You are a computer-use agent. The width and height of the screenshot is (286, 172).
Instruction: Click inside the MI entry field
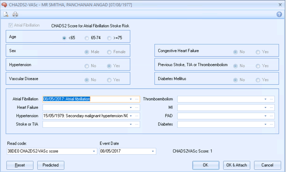pyautogui.click(x=220, y=107)
